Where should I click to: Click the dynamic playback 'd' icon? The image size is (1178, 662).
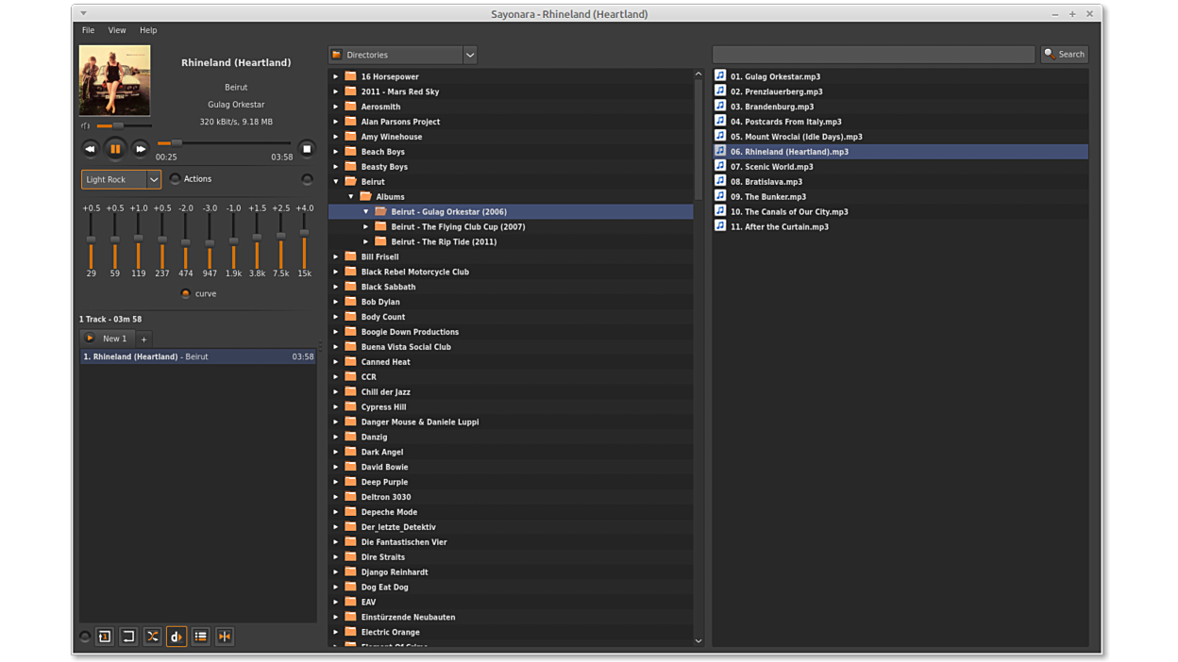pos(177,637)
